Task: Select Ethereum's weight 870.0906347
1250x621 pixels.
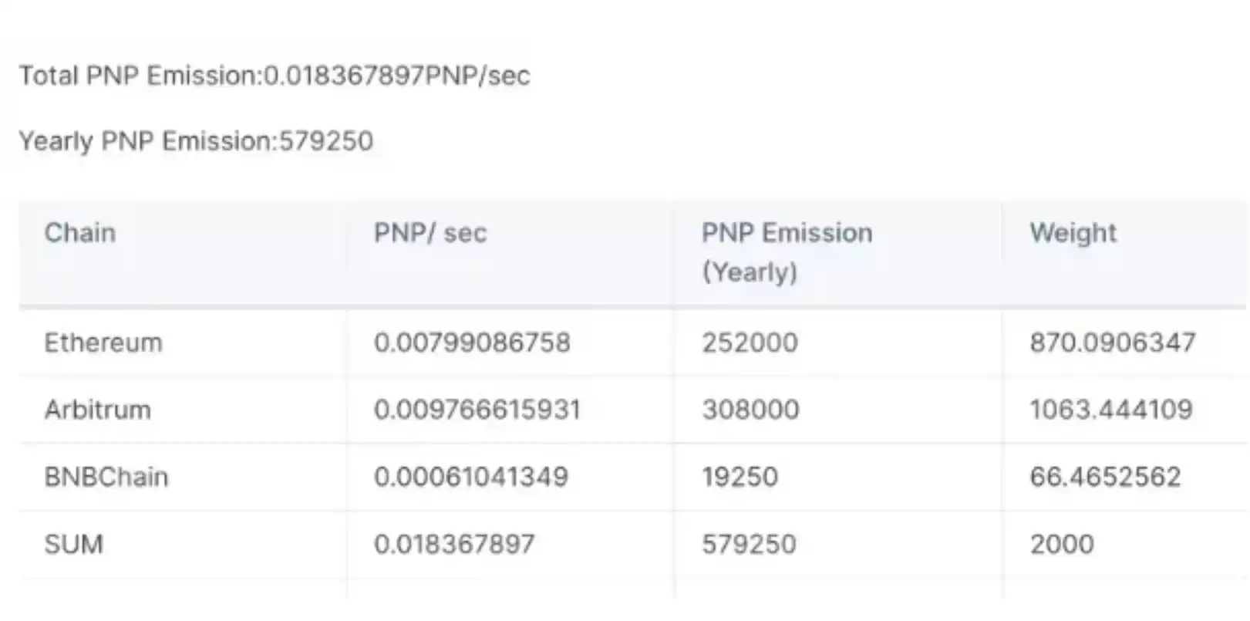Action: 1112,343
